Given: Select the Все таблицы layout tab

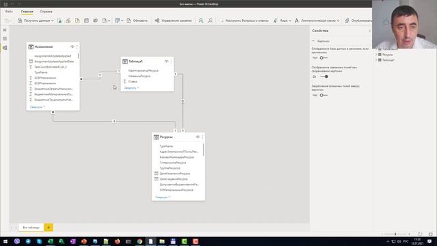Looking at the screenshot, I should (31, 228).
